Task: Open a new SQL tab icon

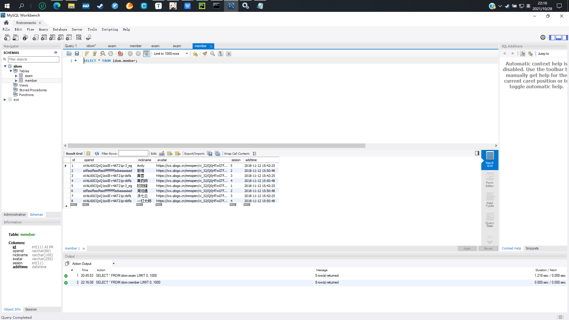Action: tap(7, 37)
